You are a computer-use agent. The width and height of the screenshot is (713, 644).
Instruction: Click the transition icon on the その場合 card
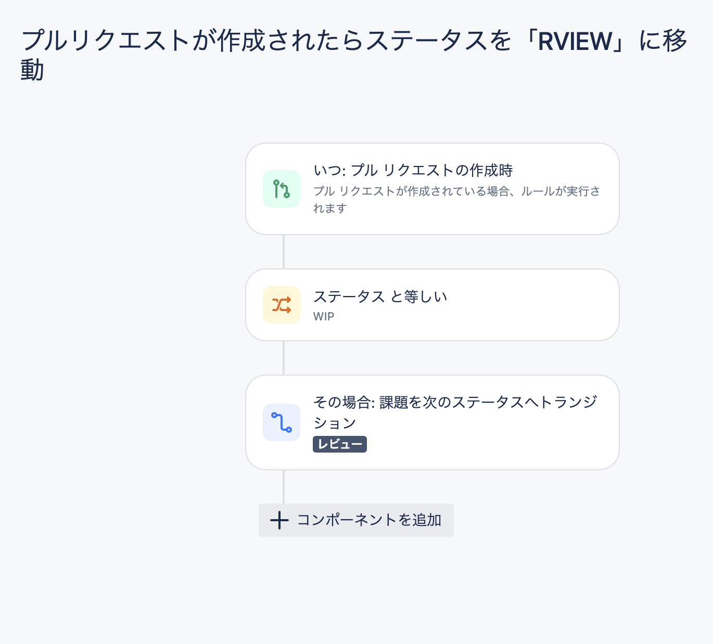(x=282, y=422)
